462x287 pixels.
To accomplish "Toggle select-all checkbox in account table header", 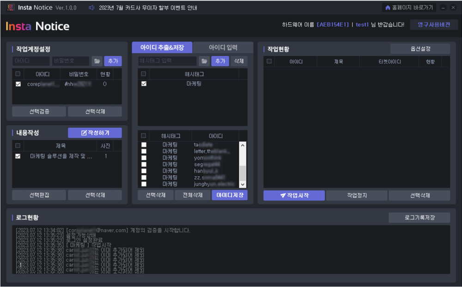I will point(18,73).
